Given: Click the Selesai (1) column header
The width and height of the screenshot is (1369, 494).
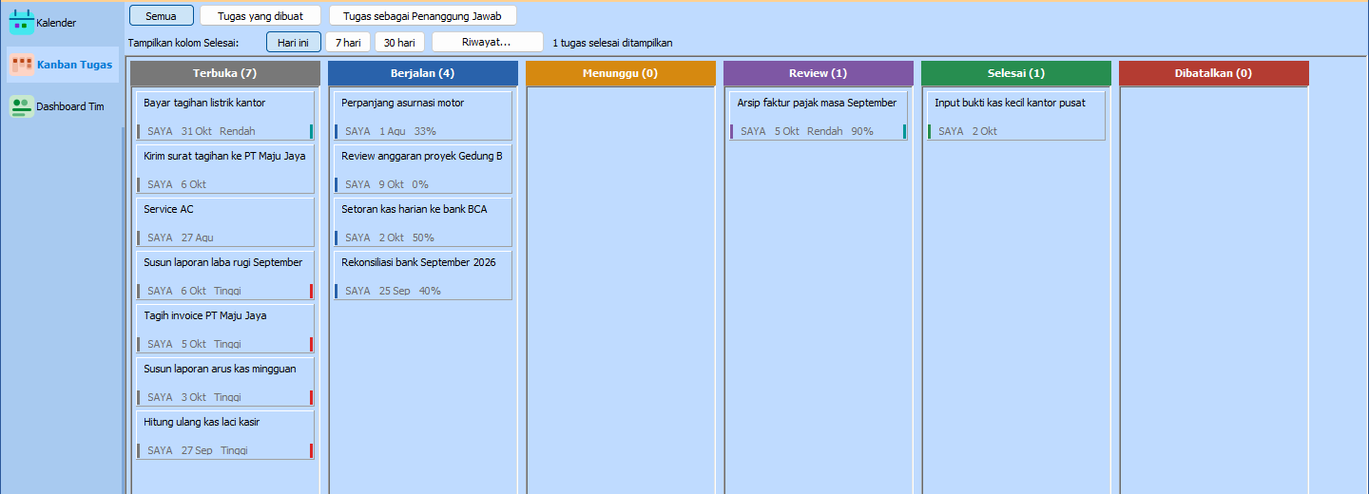Looking at the screenshot, I should pos(1015,73).
